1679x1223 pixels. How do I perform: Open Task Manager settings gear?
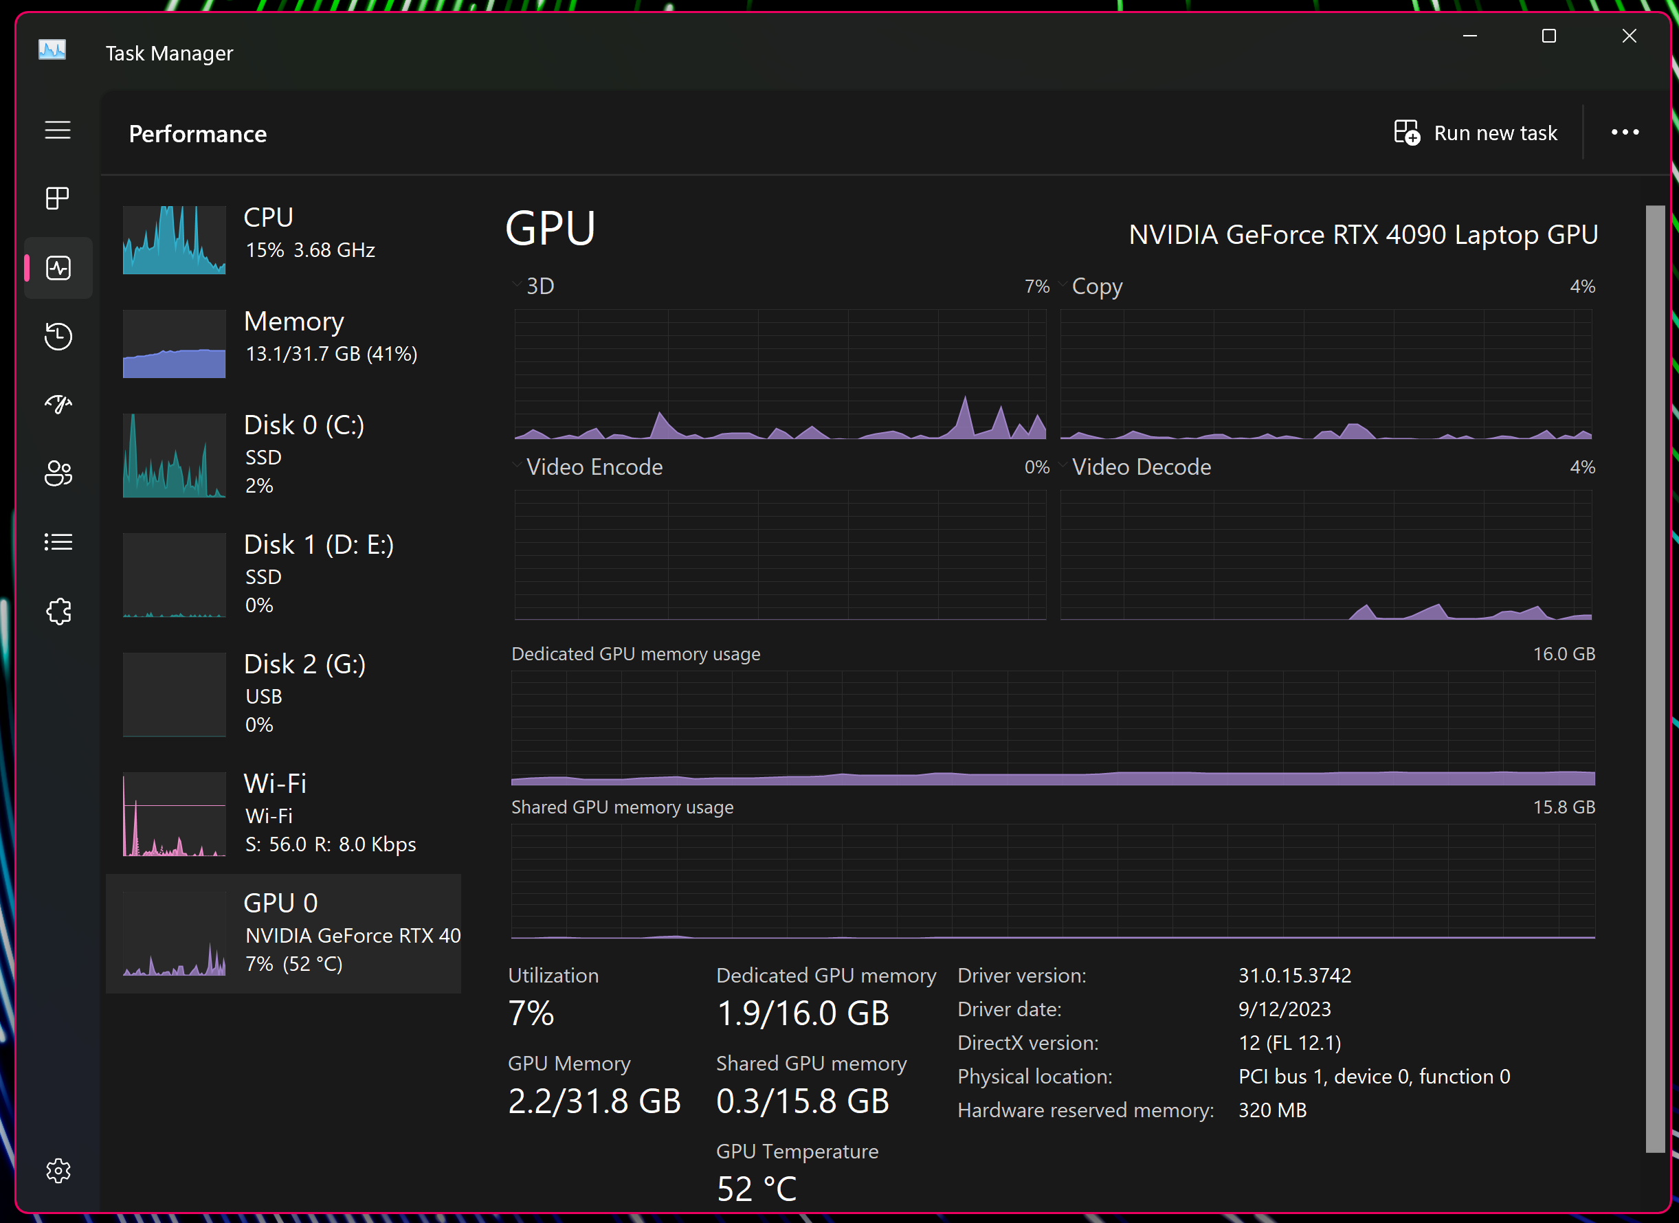tap(58, 1170)
